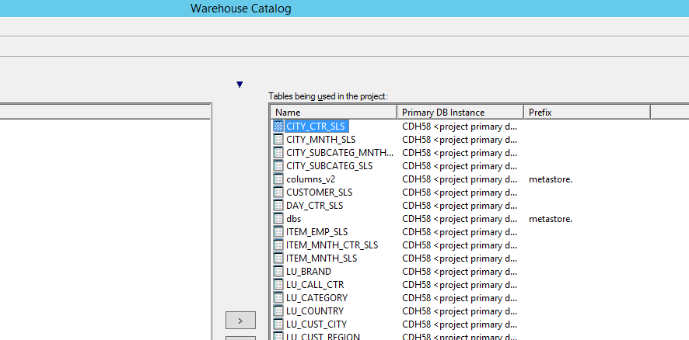The height and width of the screenshot is (340, 689).
Task: Select the LU_CATEGORY table entry
Action: [x=317, y=297]
